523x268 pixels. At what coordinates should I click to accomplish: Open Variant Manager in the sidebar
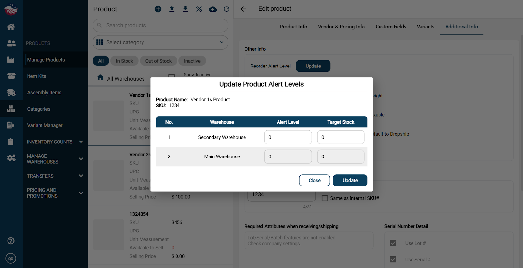click(x=45, y=125)
